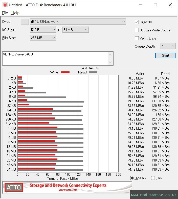Click the 64 KB row label in the chart

[x=12, y=110]
